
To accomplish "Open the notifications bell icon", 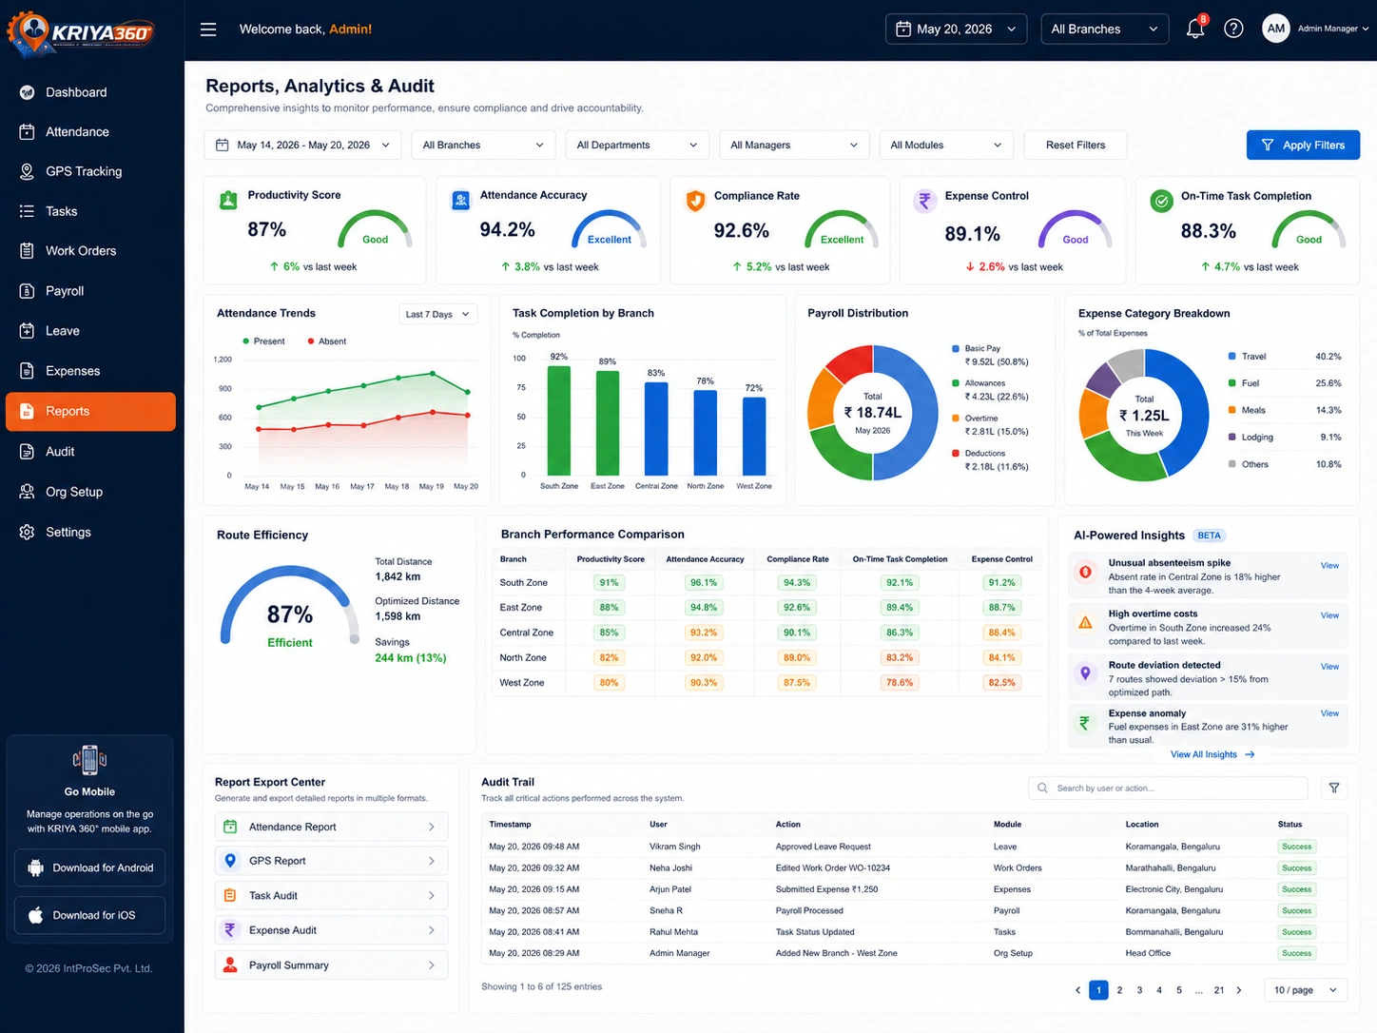I will (x=1195, y=29).
